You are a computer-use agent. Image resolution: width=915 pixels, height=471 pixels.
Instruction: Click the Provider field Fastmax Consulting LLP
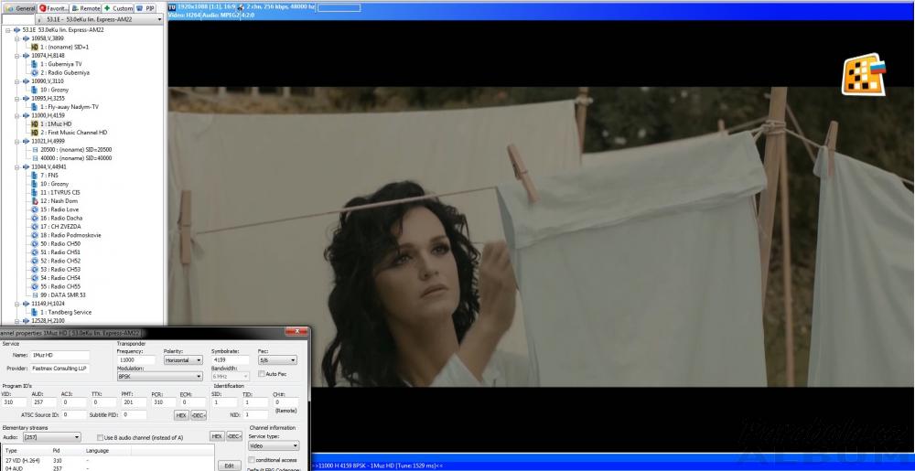(x=60, y=369)
